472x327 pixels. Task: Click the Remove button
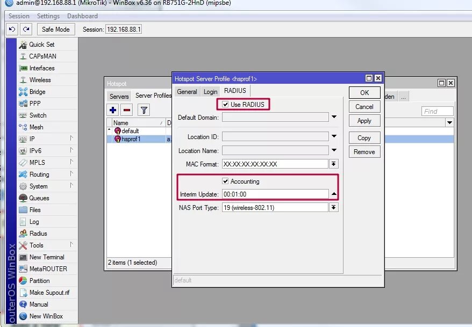[364, 152]
